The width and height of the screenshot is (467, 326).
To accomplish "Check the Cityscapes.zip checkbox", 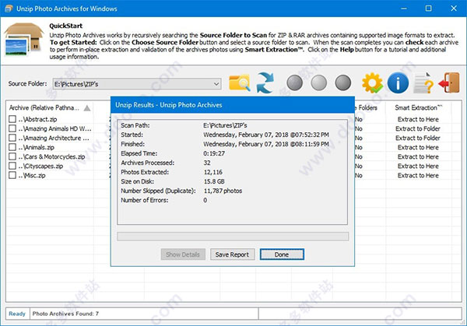I will pos(12,166).
